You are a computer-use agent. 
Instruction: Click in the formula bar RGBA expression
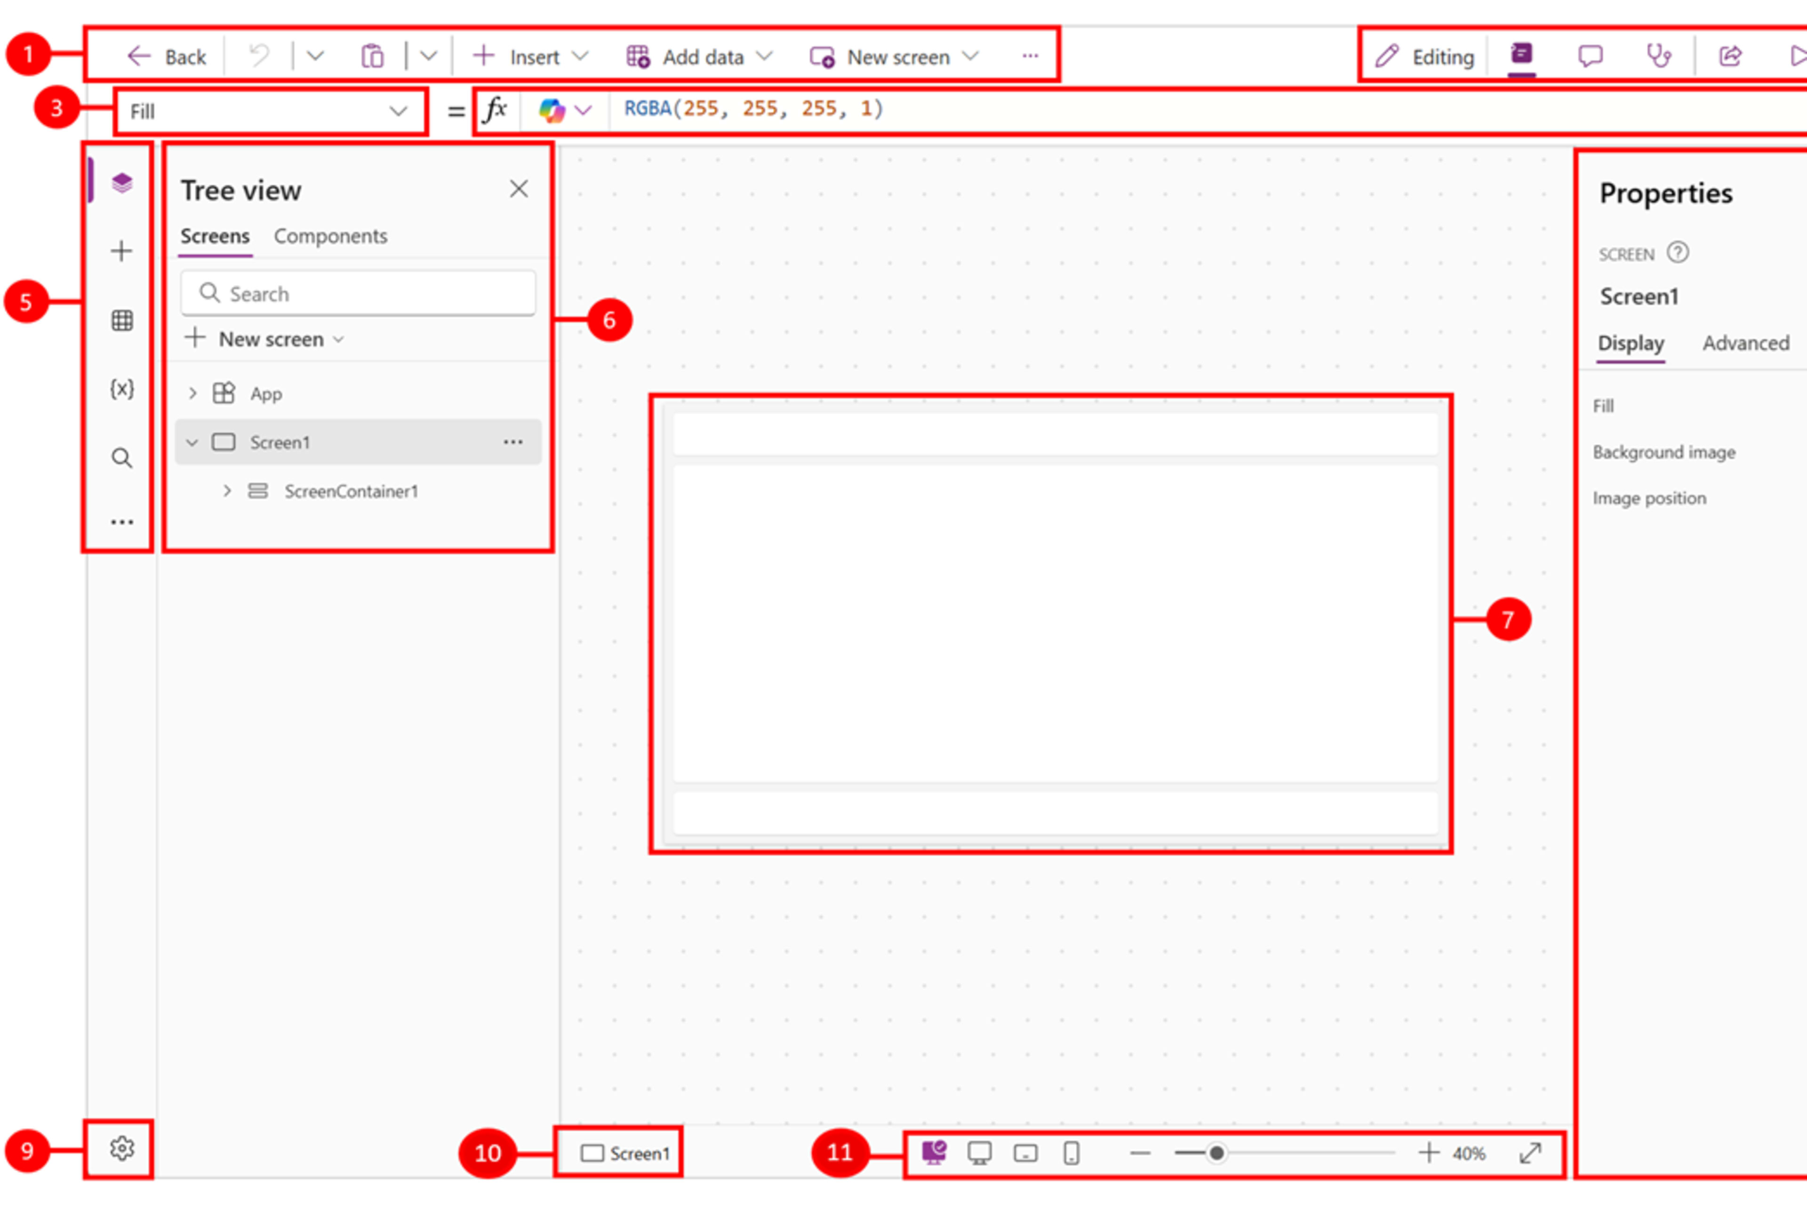tap(753, 108)
